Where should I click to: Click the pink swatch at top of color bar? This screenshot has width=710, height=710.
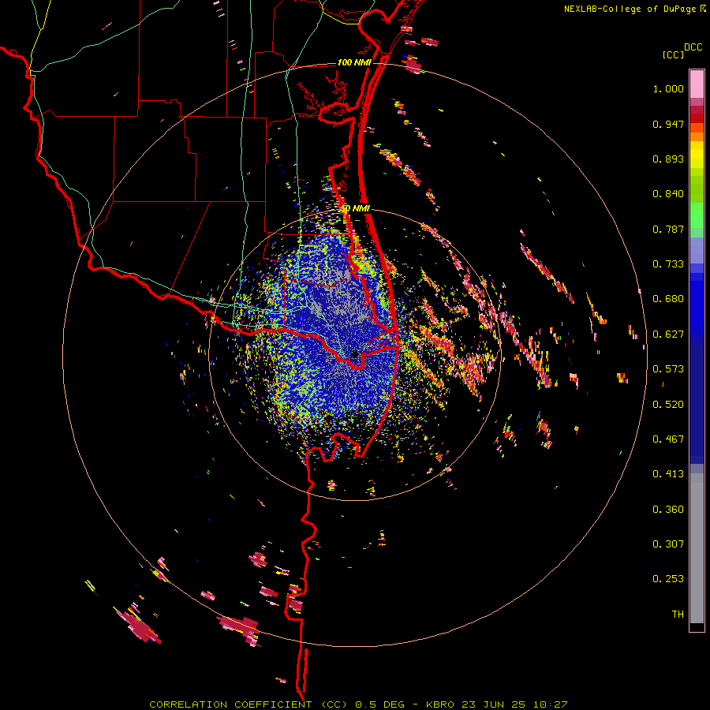tap(697, 84)
